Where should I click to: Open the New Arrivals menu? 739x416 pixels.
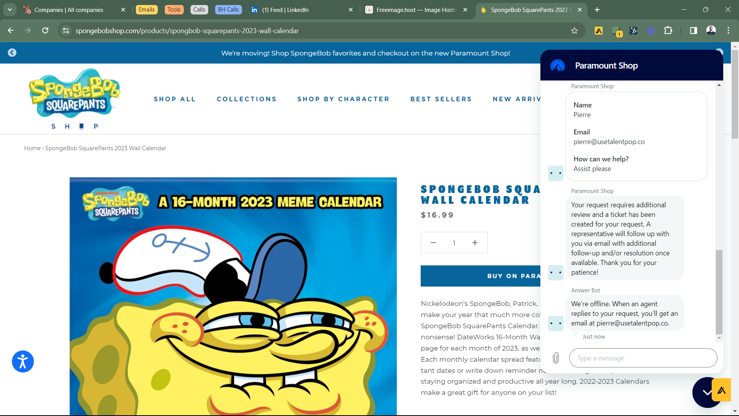coord(517,99)
